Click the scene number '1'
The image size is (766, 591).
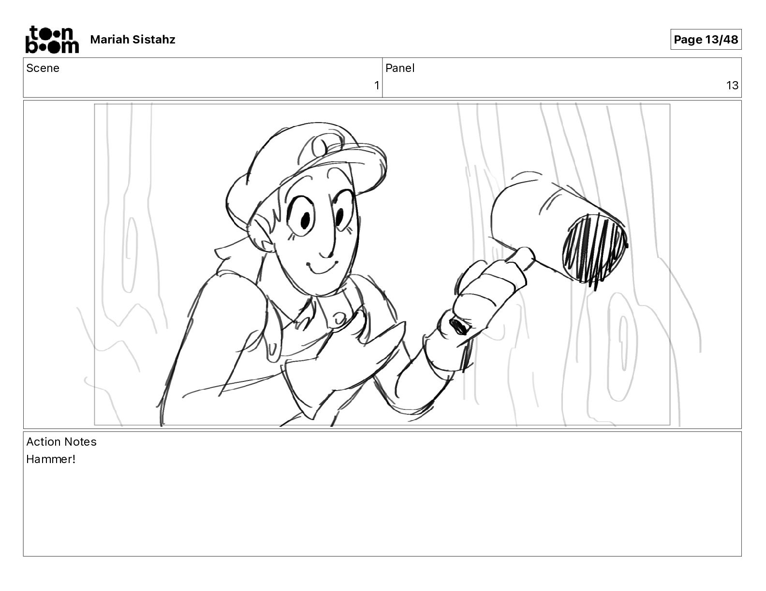[x=377, y=85]
